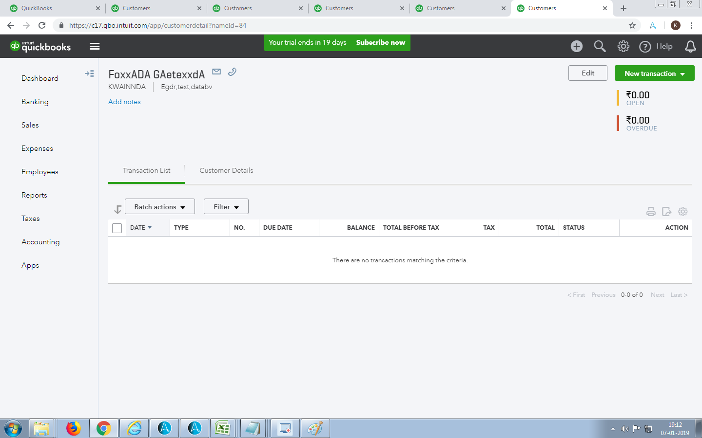702x438 pixels.
Task: Click the Subscribe now link
Action: [381, 42]
